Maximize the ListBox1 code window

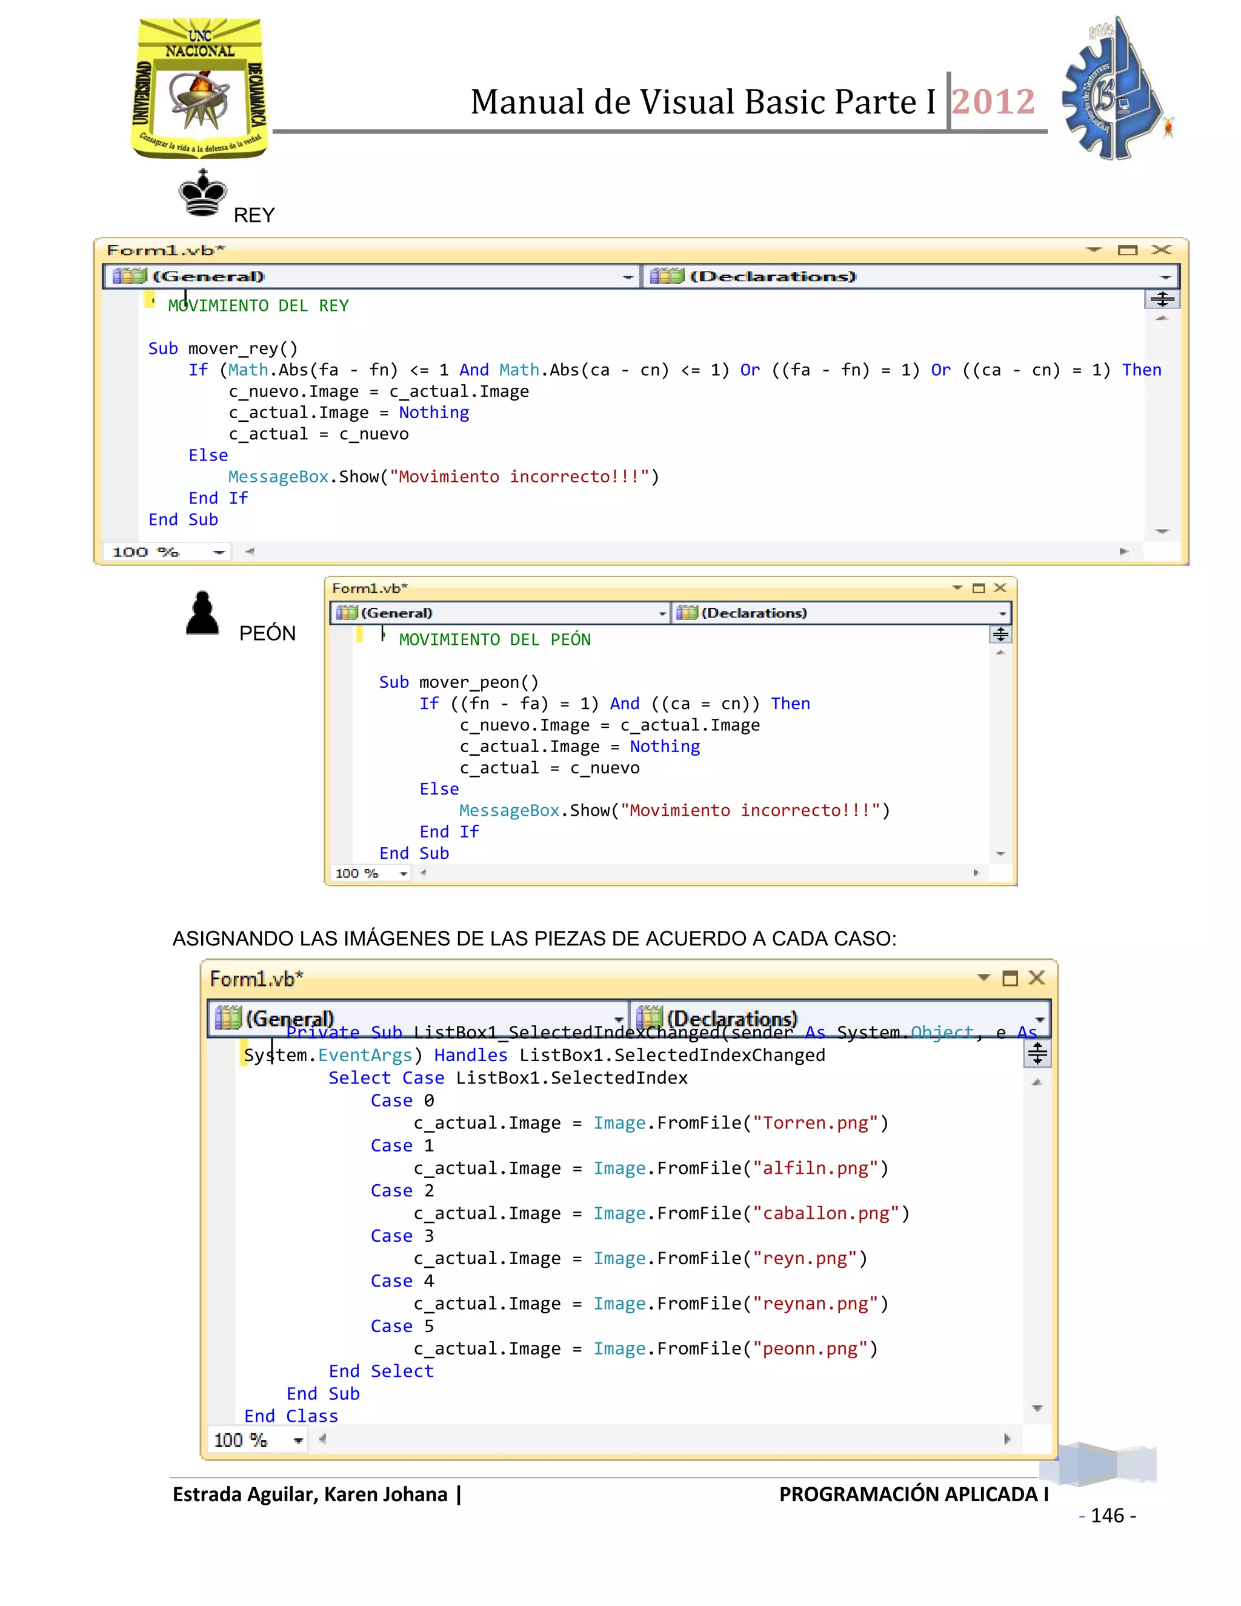click(x=1010, y=978)
